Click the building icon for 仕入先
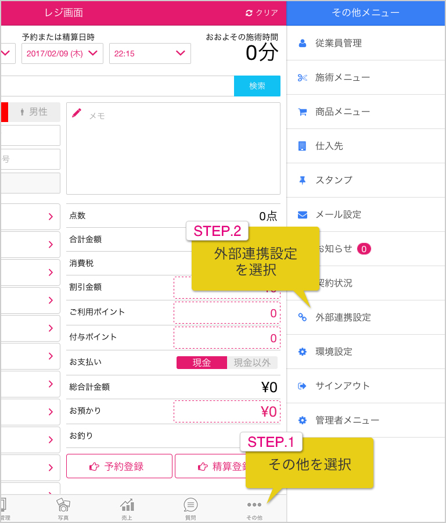Image resolution: width=446 pixels, height=523 pixels. 302,146
